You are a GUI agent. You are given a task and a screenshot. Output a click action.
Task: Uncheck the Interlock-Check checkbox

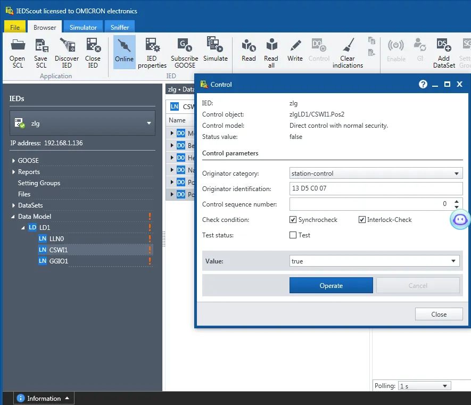point(362,220)
